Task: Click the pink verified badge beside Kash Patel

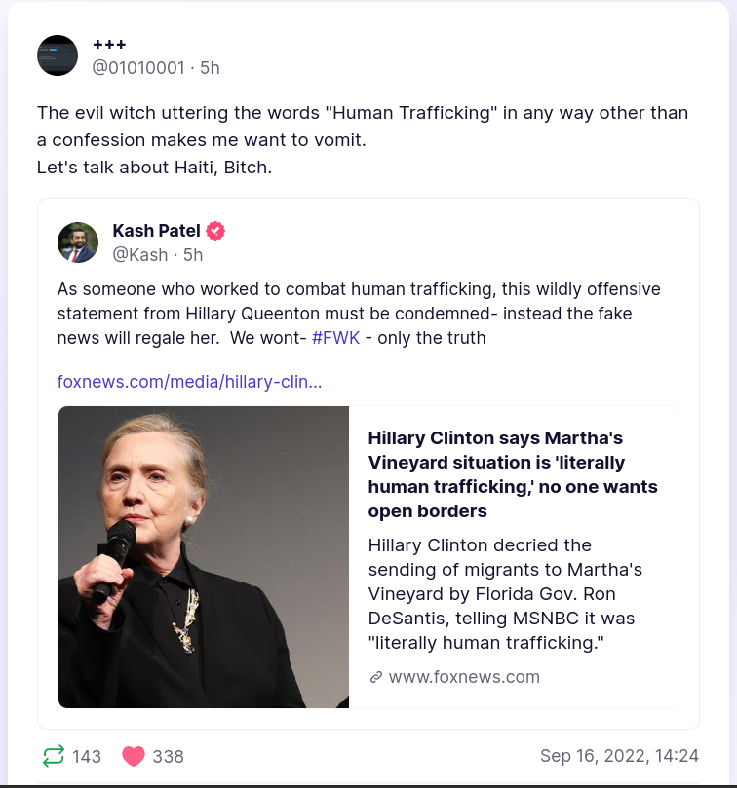Action: point(215,231)
